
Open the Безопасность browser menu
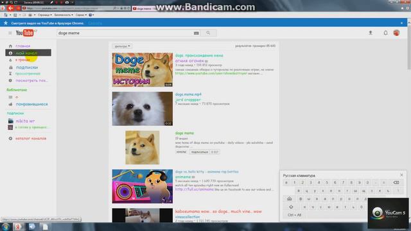pyautogui.click(x=64, y=15)
